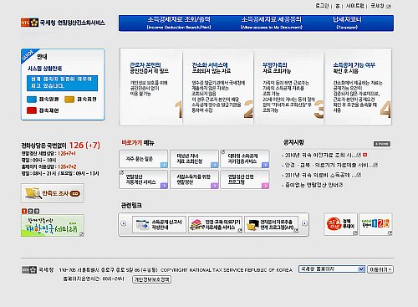Image resolution: width=418 pixels, height=307 pixels.
Task: Click the NTS logo in the header
Action: pos(29,23)
